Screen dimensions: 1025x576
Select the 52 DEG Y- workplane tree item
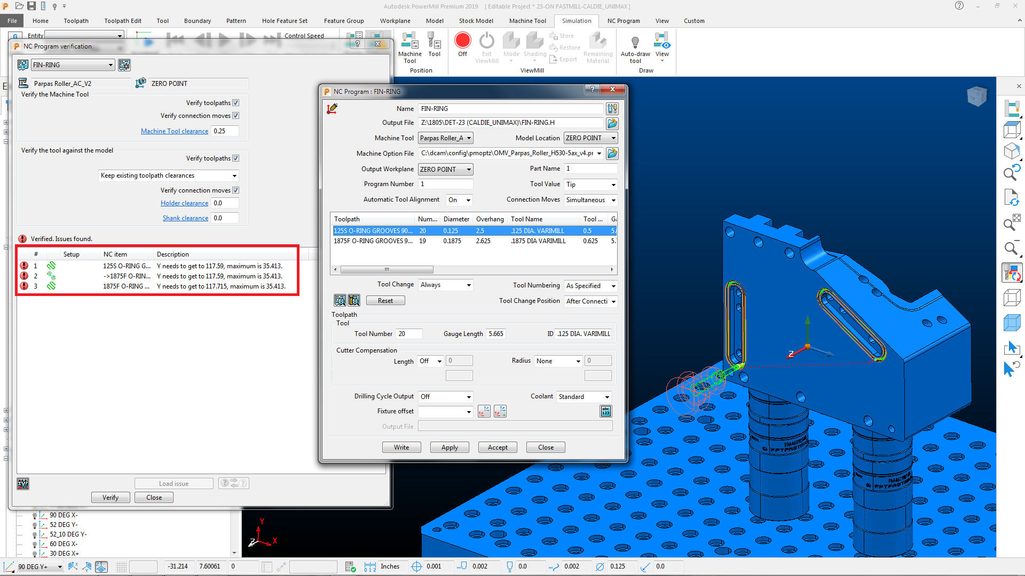(x=64, y=525)
